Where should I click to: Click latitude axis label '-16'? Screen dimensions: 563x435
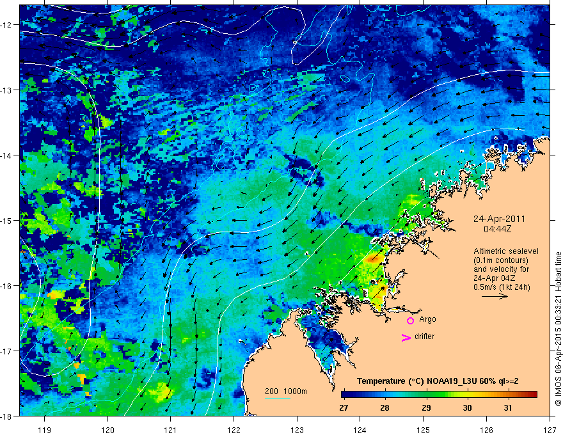pyautogui.click(x=7, y=286)
